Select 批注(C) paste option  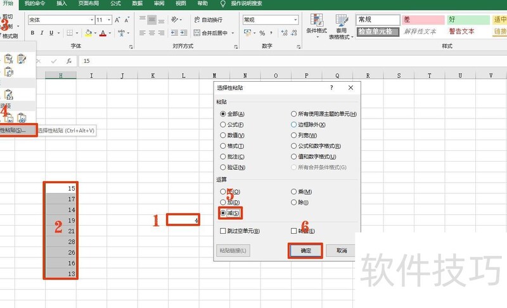pyautogui.click(x=232, y=157)
